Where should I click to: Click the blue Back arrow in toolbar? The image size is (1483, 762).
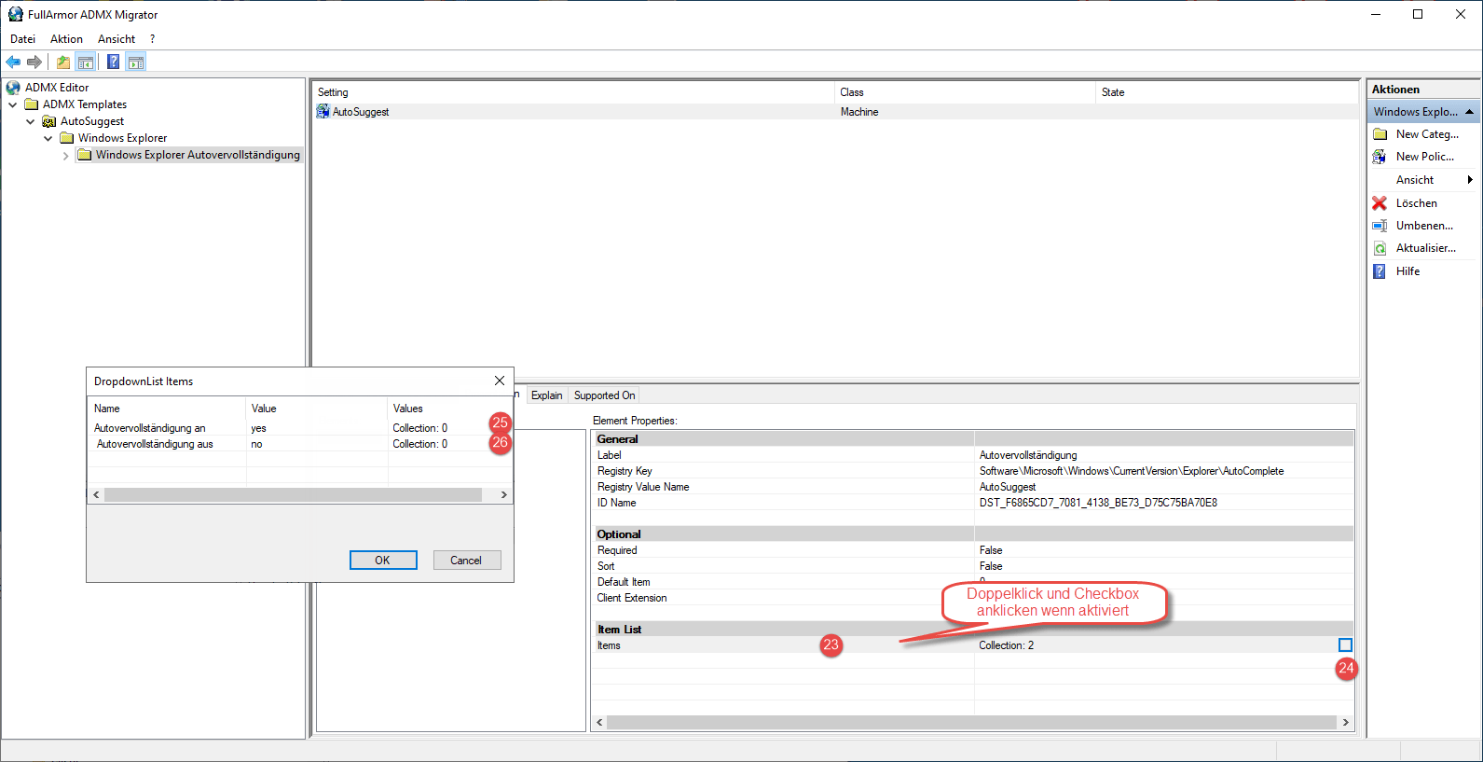click(13, 62)
